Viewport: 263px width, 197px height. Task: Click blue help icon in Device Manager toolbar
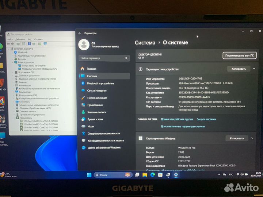click(x=29, y=44)
